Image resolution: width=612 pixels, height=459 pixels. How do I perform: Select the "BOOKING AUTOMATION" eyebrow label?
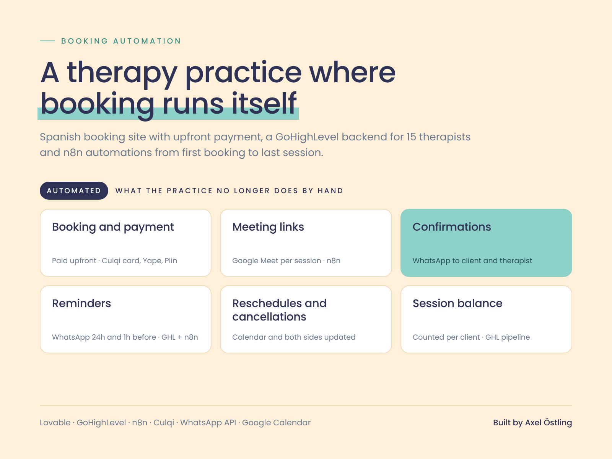pyautogui.click(x=121, y=41)
